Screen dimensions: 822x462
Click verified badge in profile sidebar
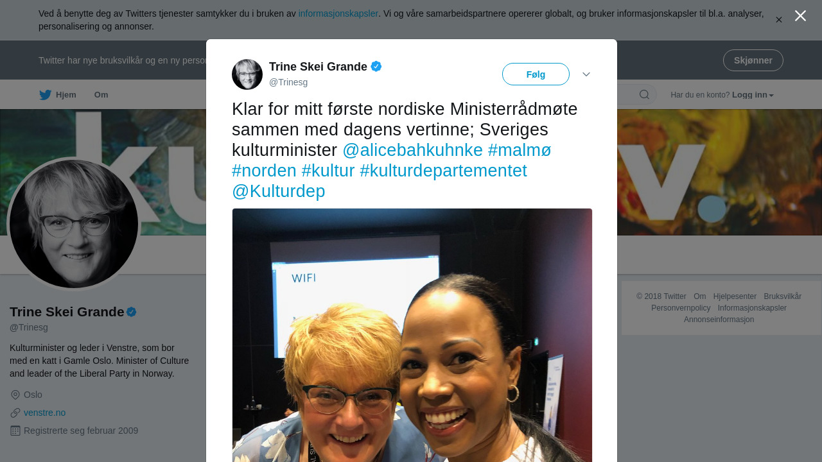click(132, 312)
